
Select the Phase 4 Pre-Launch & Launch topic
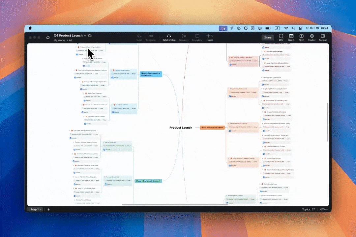click(148, 181)
